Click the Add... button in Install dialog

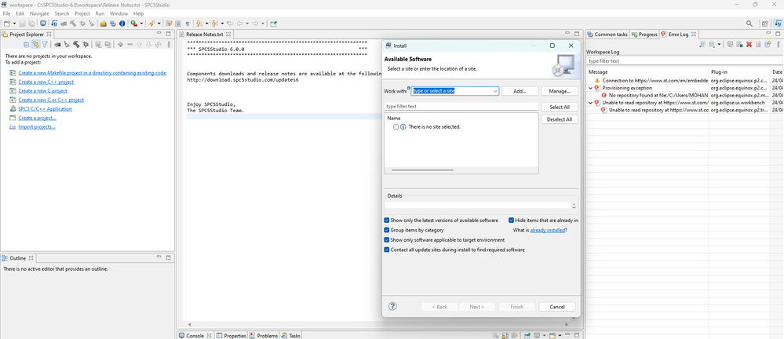520,91
